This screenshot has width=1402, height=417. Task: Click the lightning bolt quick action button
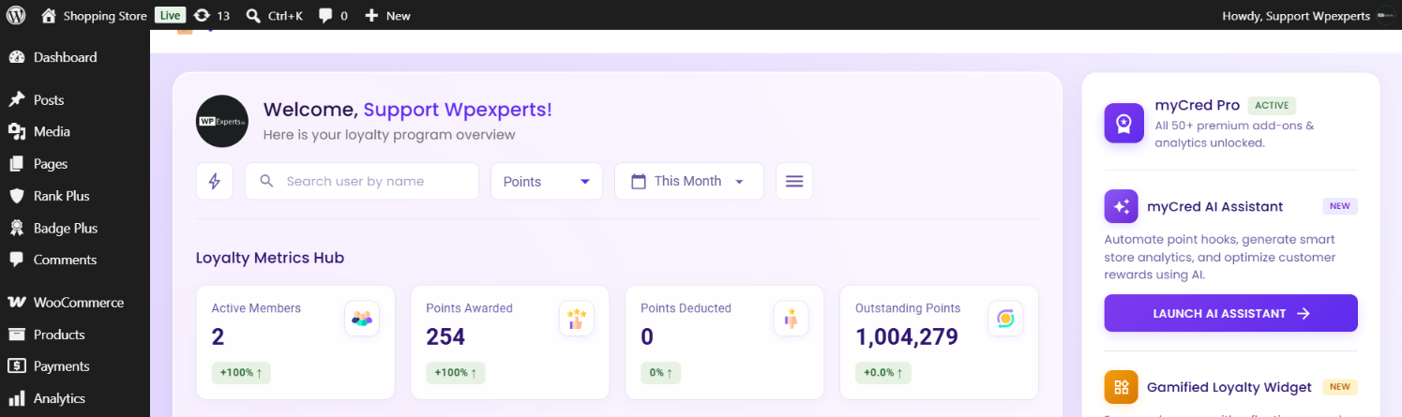click(215, 181)
